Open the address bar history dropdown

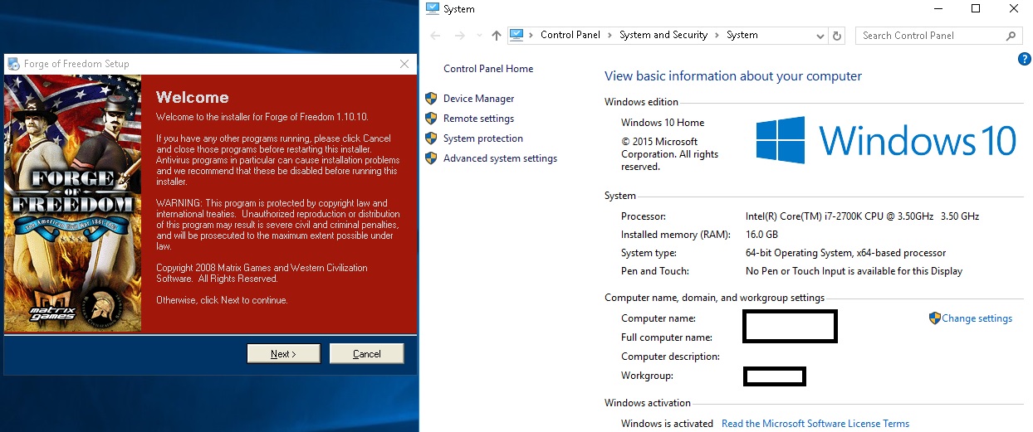(x=820, y=36)
